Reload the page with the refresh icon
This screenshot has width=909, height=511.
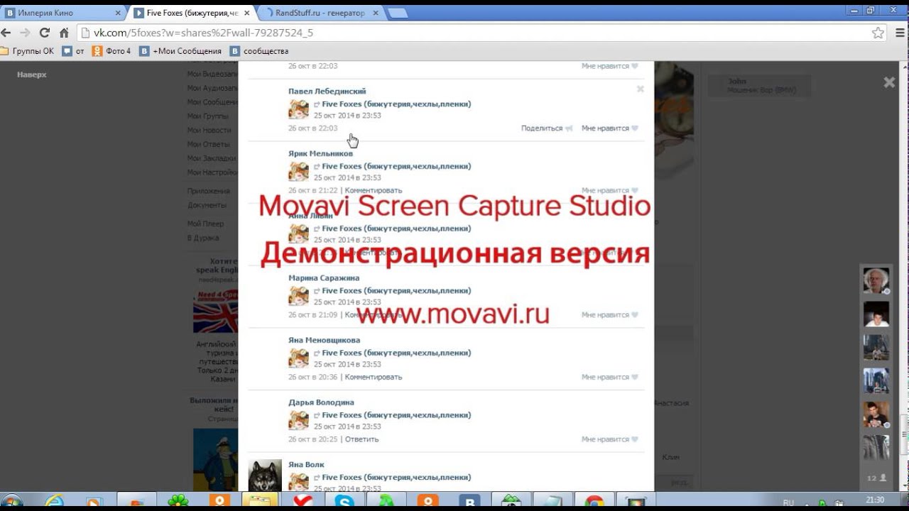pyautogui.click(x=44, y=33)
